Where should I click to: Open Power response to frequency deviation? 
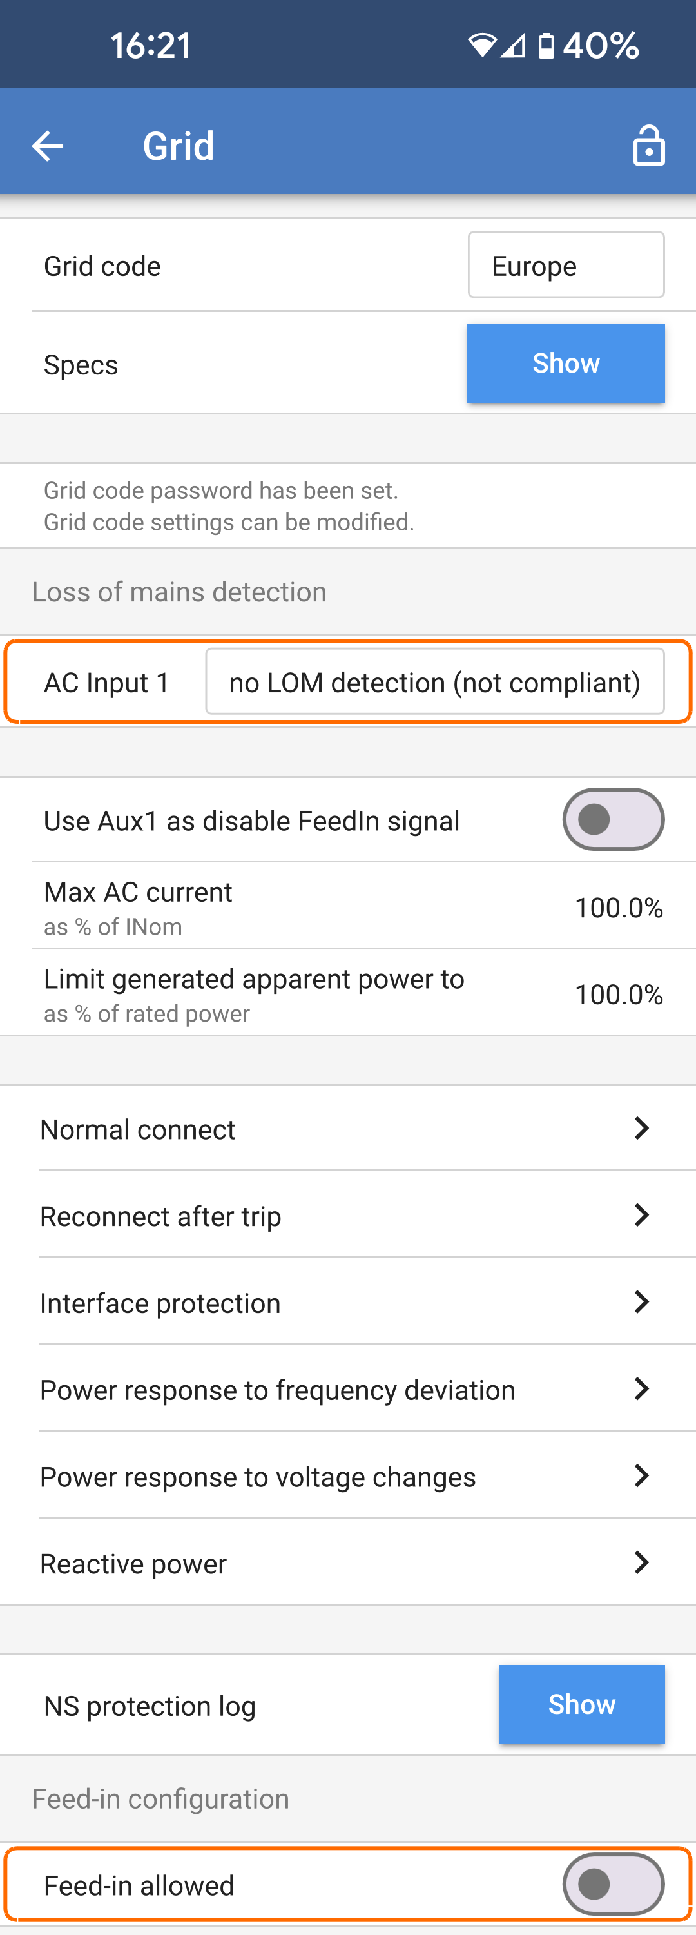tap(347, 1390)
